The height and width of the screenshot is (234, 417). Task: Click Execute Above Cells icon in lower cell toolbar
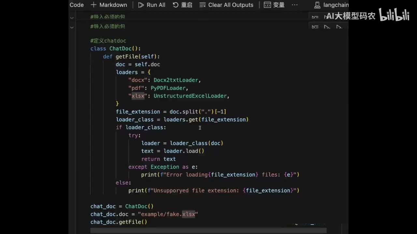click(327, 27)
